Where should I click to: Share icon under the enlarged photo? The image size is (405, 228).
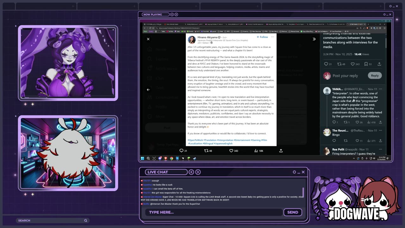click(281, 151)
